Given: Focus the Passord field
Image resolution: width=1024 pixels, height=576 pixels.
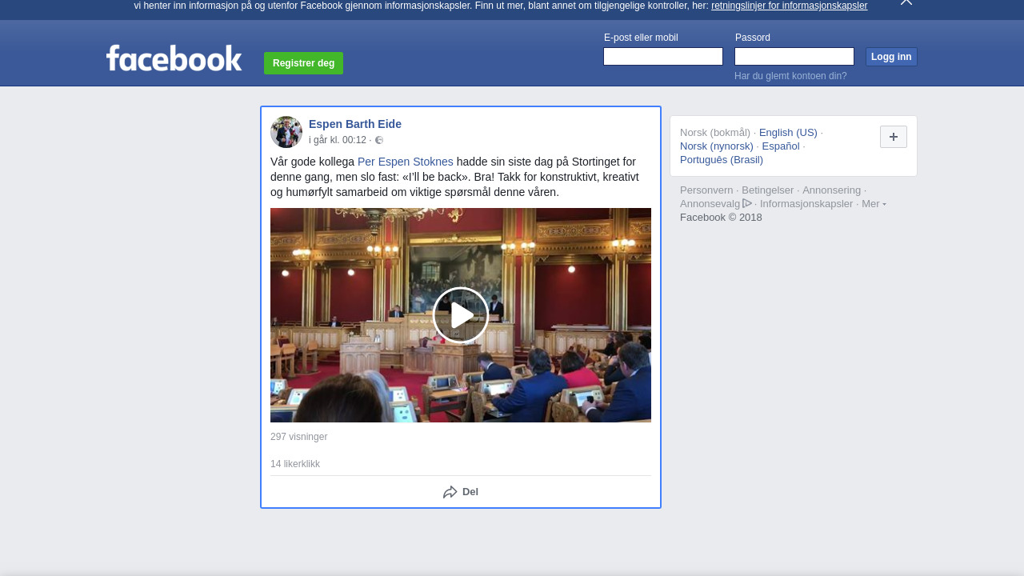Looking at the screenshot, I should coord(794,56).
